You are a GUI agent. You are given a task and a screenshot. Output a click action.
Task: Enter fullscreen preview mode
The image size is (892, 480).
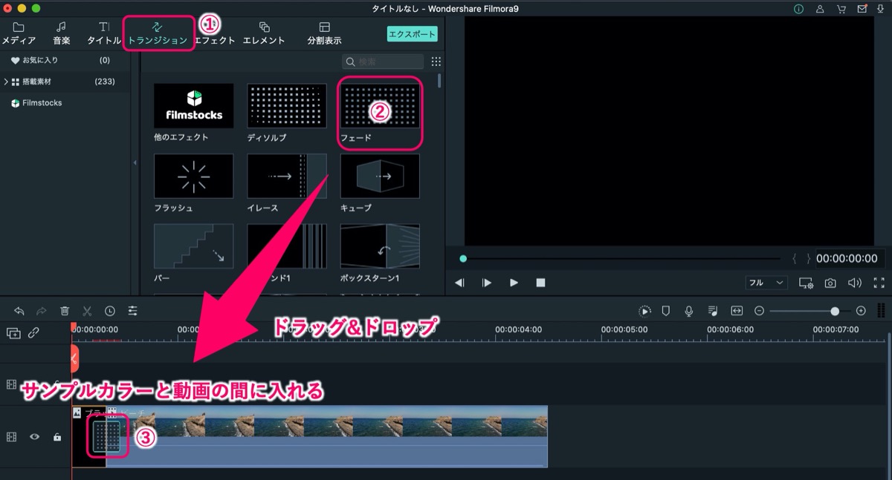879,283
